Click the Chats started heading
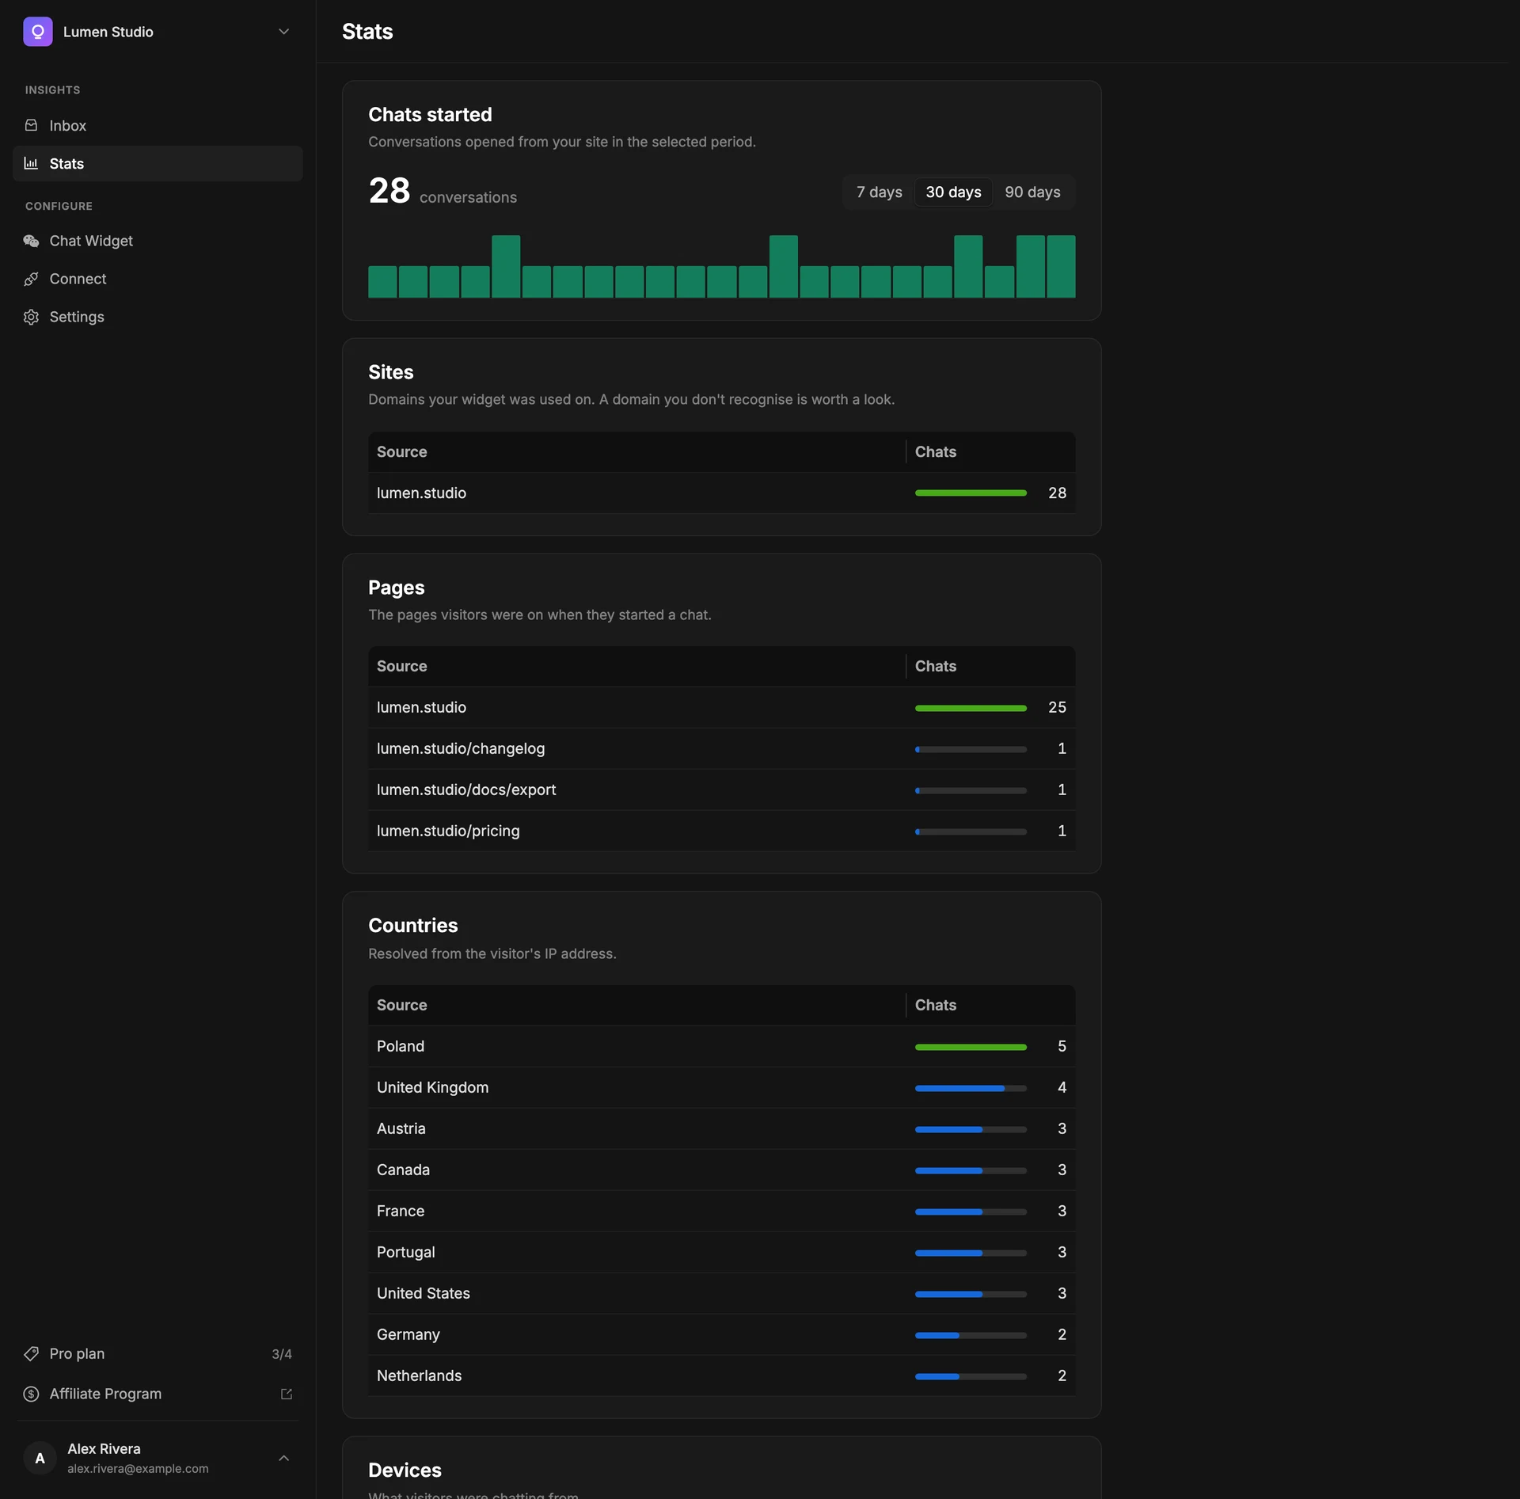This screenshot has height=1499, width=1520. click(x=430, y=115)
